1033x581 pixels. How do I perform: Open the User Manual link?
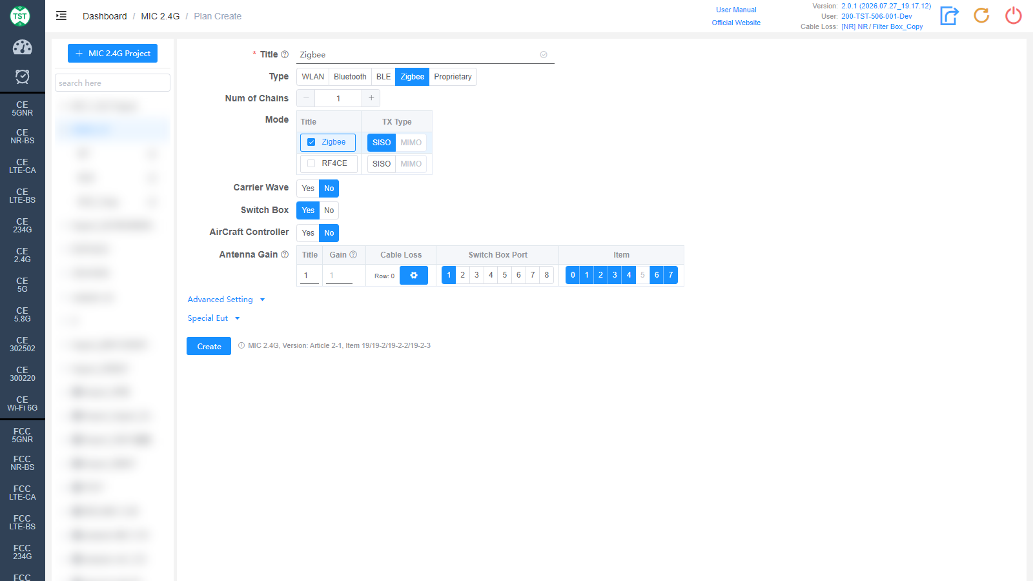coord(736,10)
